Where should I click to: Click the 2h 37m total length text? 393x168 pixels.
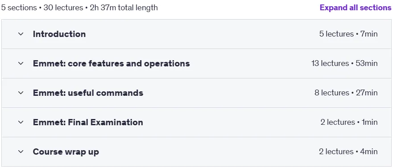[124, 8]
